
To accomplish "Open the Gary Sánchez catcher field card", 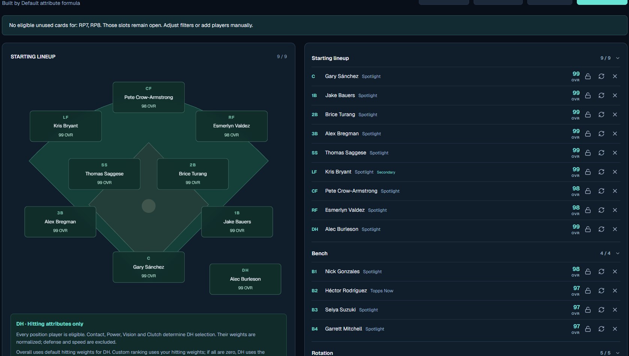I will tap(149, 267).
